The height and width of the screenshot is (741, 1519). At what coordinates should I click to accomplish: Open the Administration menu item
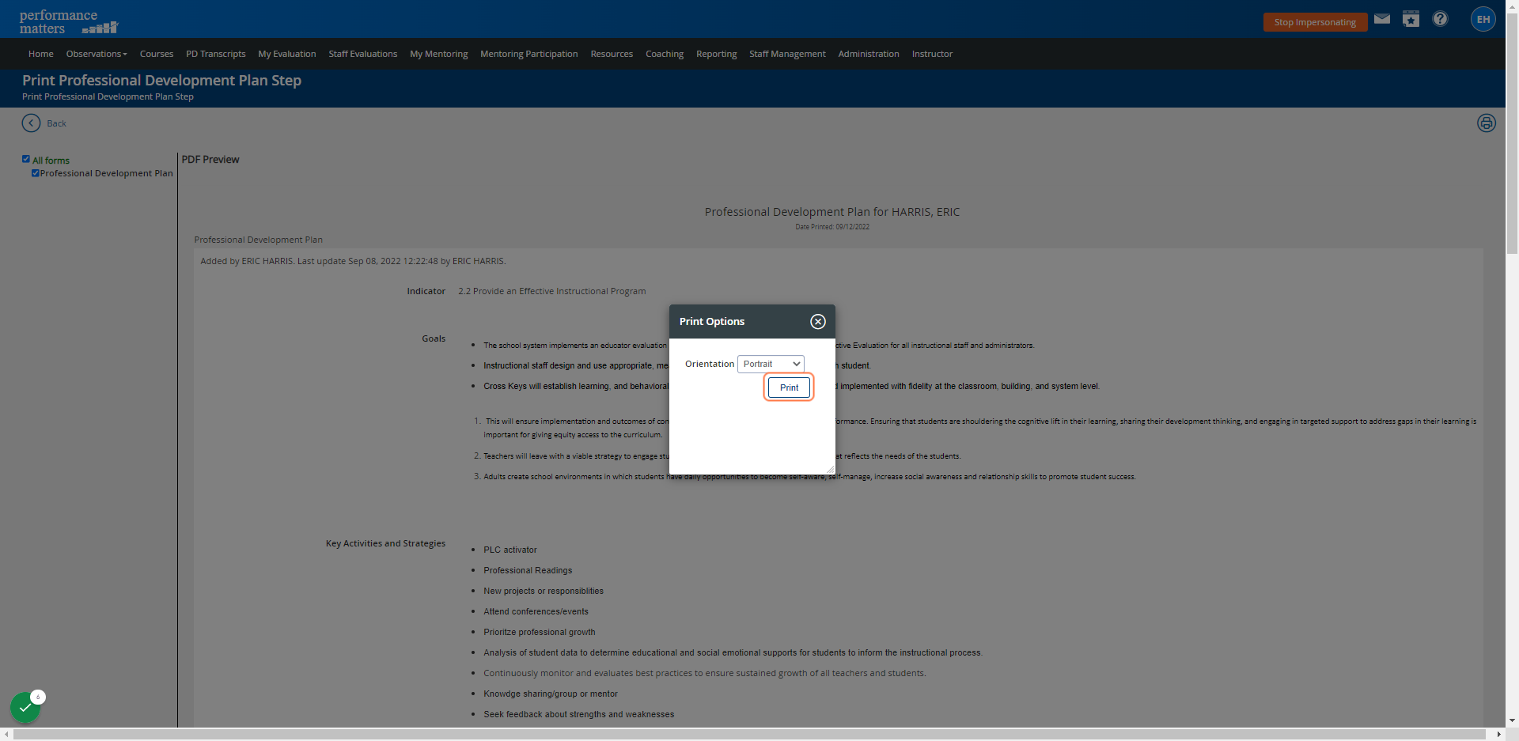[x=869, y=54]
